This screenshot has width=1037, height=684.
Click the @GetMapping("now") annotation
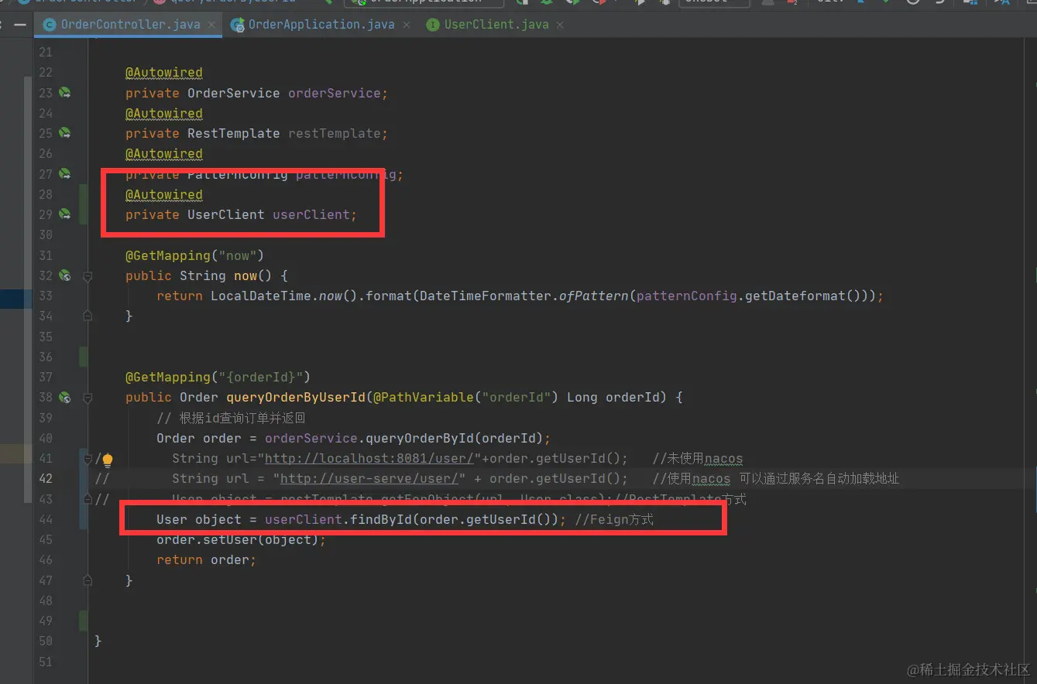click(195, 255)
